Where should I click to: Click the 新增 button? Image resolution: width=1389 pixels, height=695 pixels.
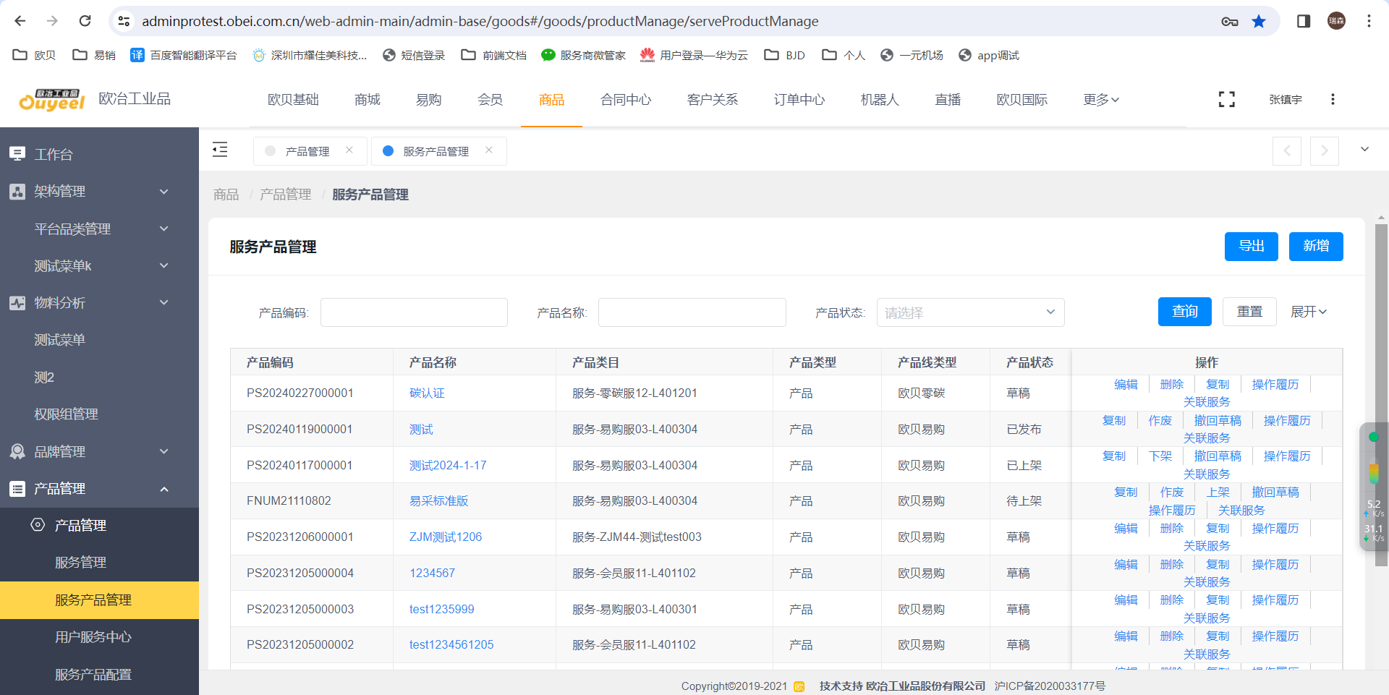1316,247
